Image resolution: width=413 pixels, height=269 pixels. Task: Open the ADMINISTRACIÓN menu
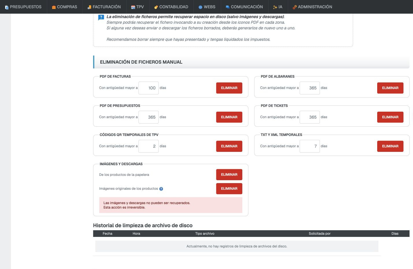coord(312,7)
